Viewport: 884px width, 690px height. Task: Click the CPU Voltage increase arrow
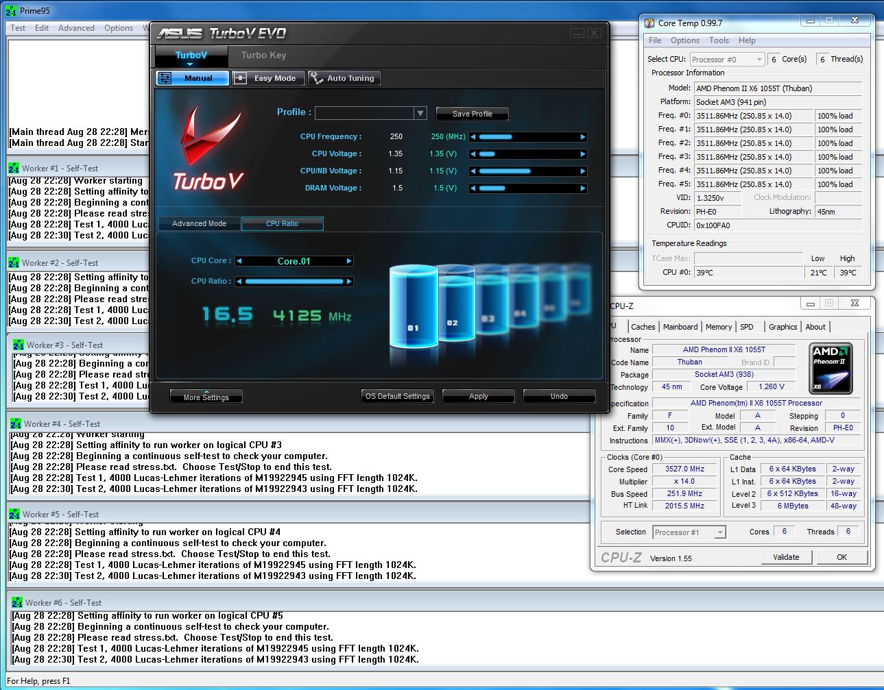(x=584, y=154)
